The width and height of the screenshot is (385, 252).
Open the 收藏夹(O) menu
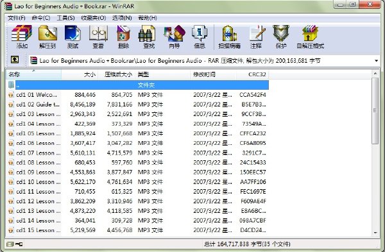tap(94, 18)
